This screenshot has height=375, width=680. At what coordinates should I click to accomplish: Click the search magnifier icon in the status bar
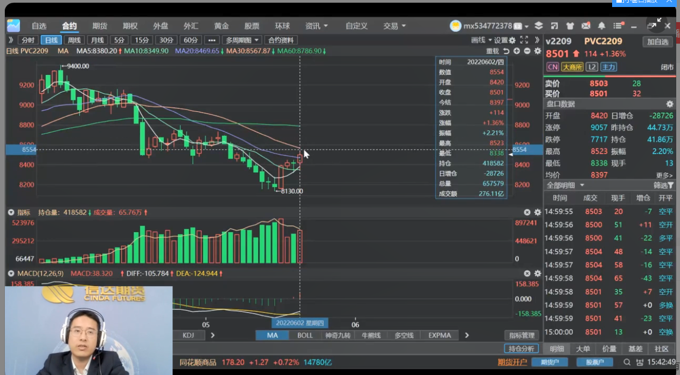[627, 362]
